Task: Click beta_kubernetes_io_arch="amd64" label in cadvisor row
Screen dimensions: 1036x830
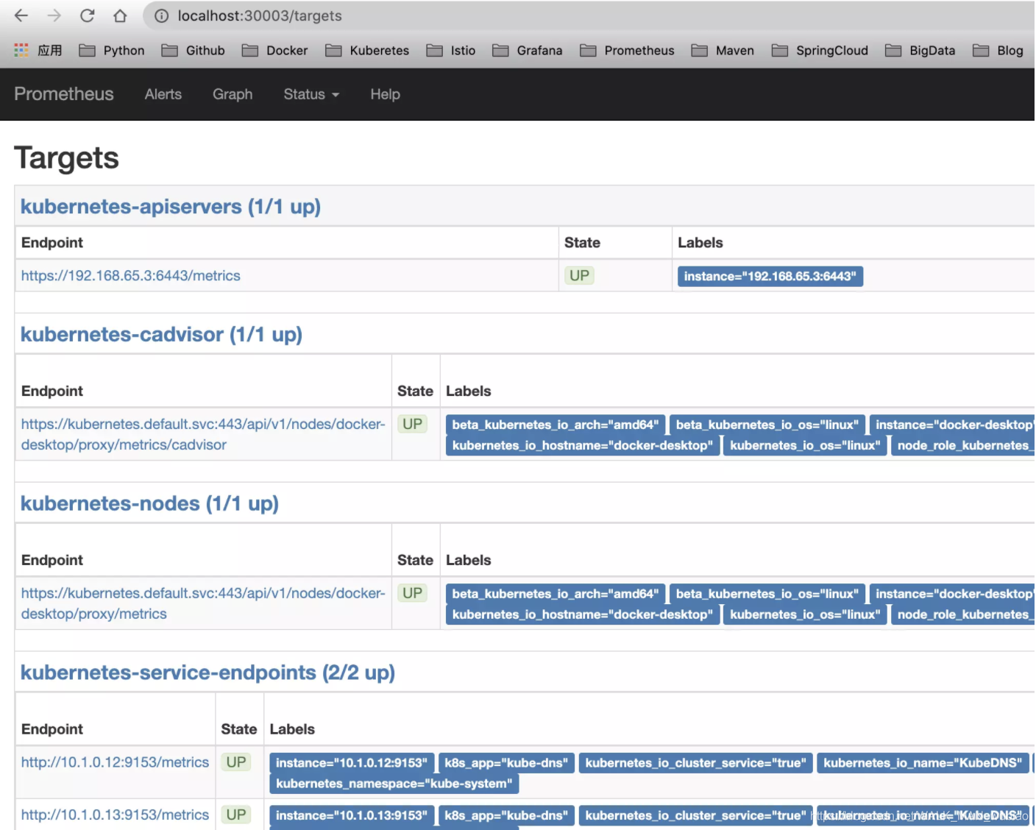Action: pyautogui.click(x=556, y=425)
